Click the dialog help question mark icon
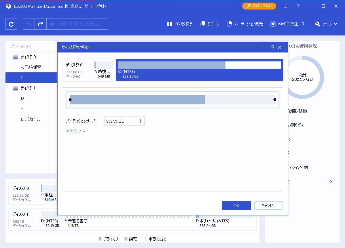The image size is (345, 248). pos(273,47)
